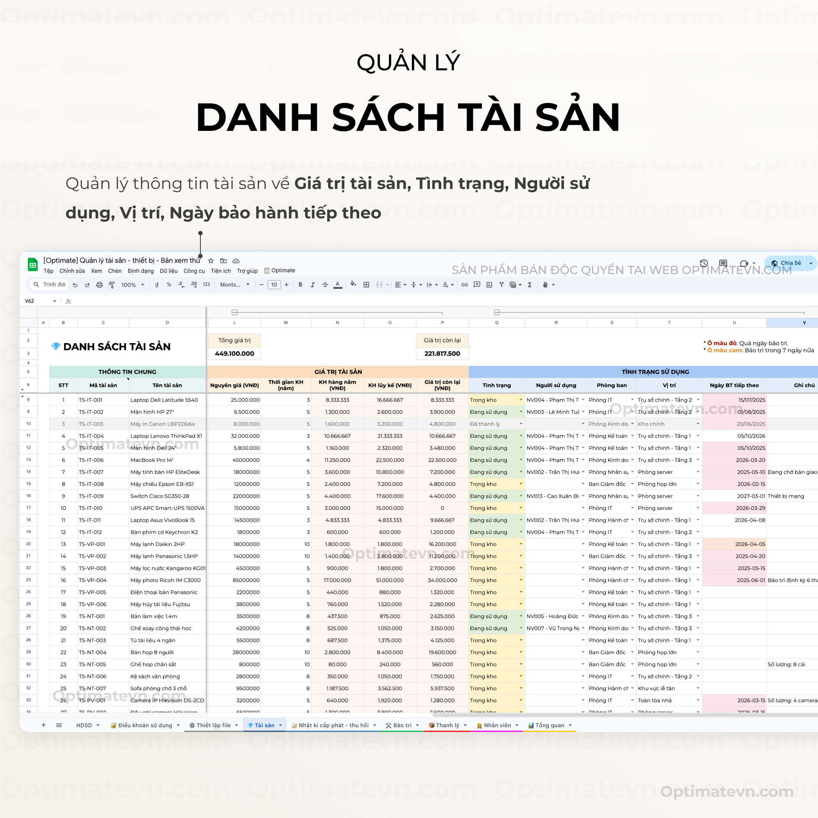818x818 pixels.
Task: Star the document with star icon
Action: pos(211,261)
